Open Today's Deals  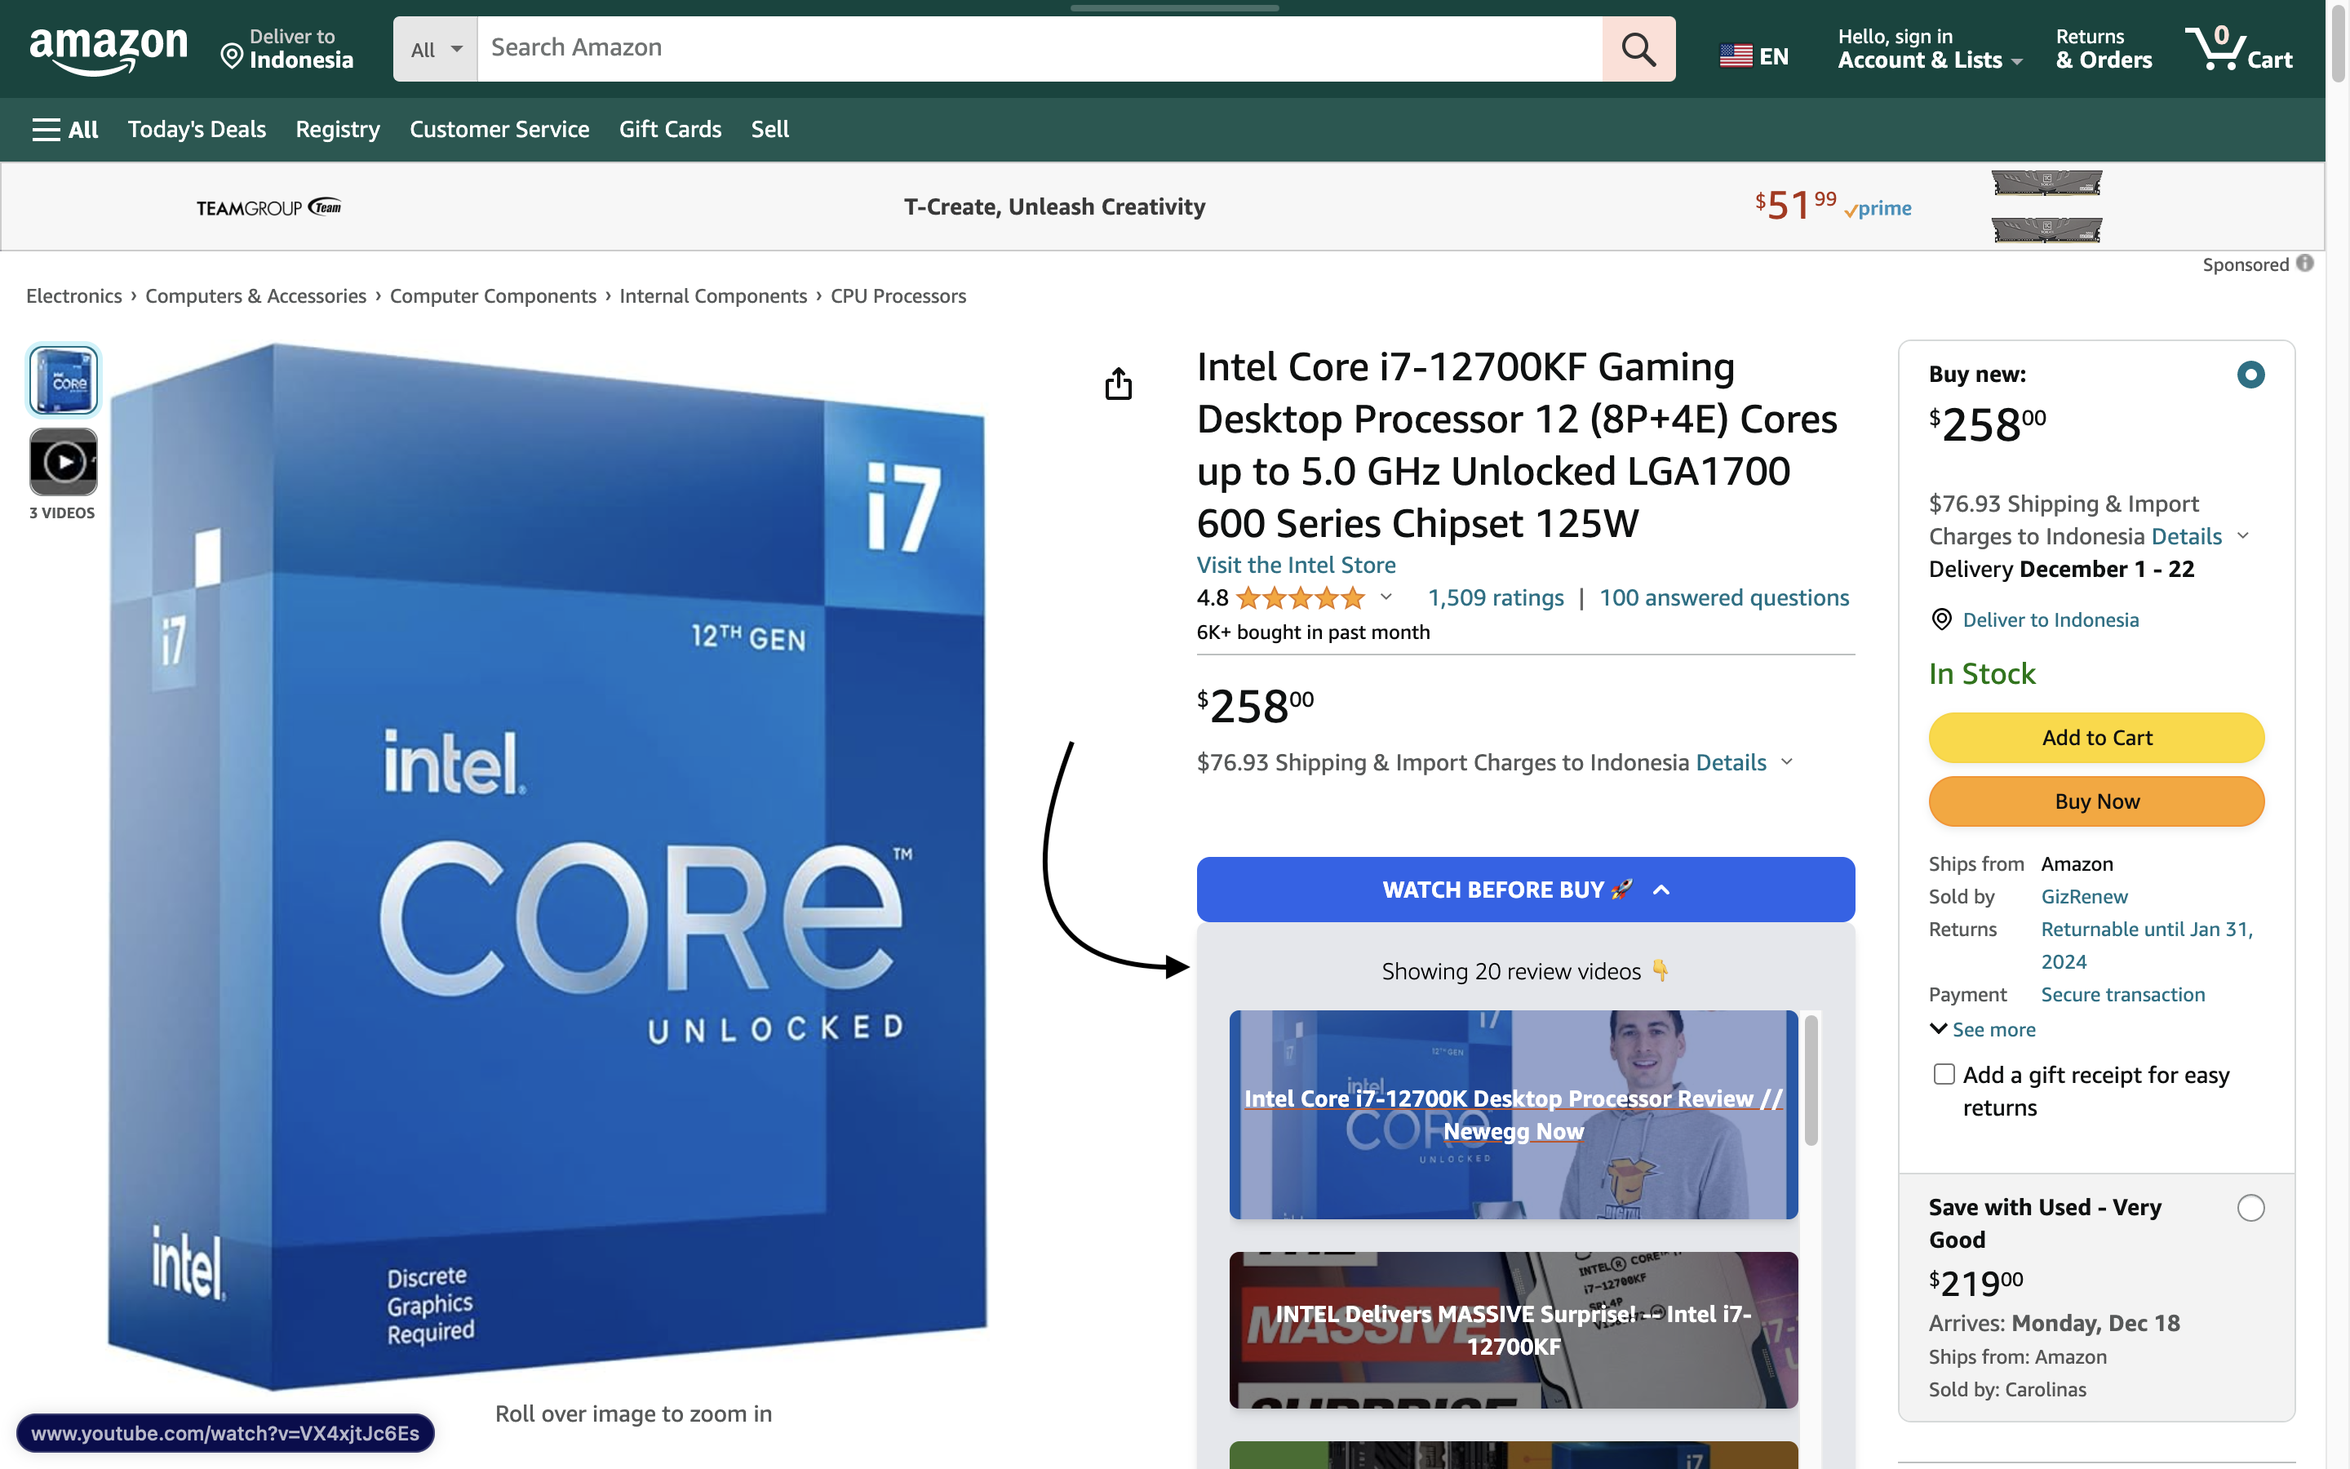tap(196, 129)
